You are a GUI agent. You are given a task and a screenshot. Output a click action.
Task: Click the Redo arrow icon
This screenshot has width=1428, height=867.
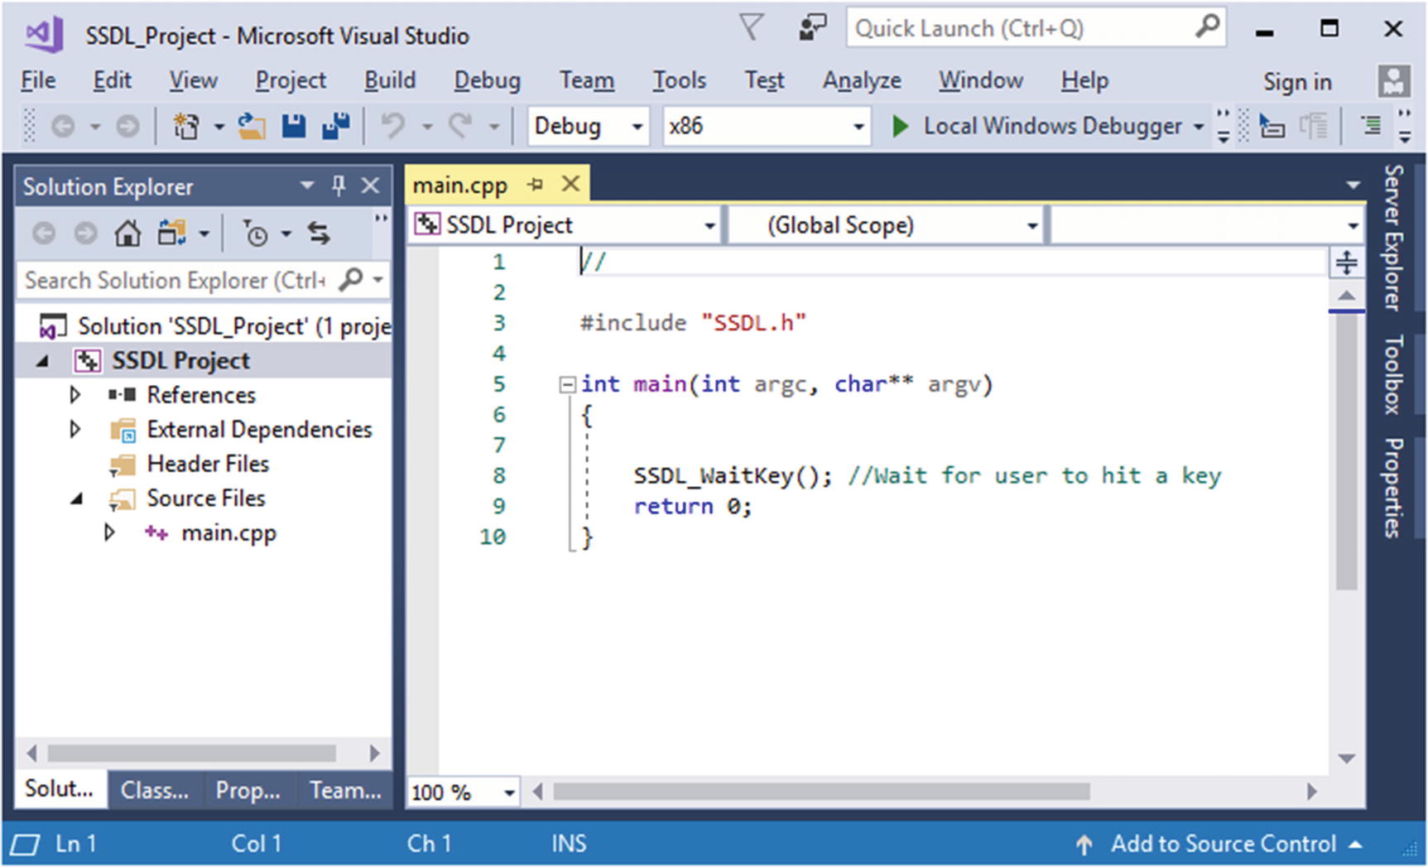(x=460, y=126)
